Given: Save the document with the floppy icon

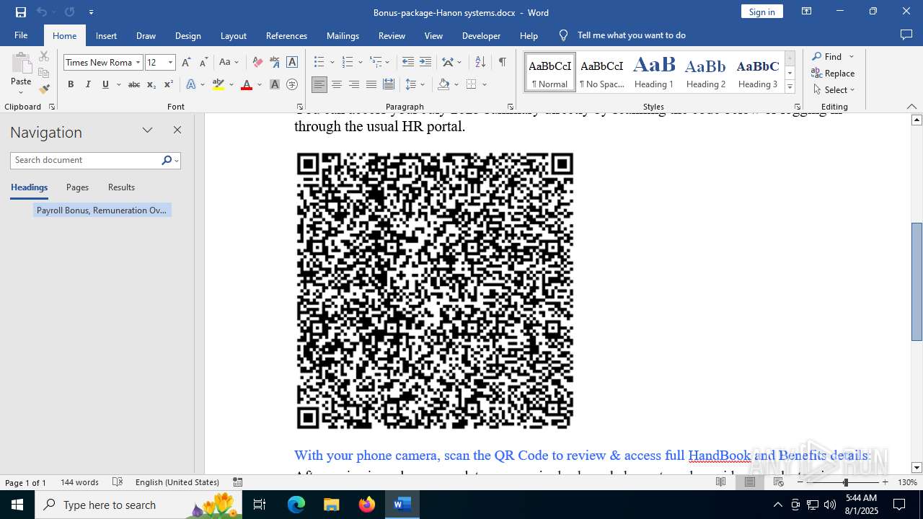Looking at the screenshot, I should point(21,12).
